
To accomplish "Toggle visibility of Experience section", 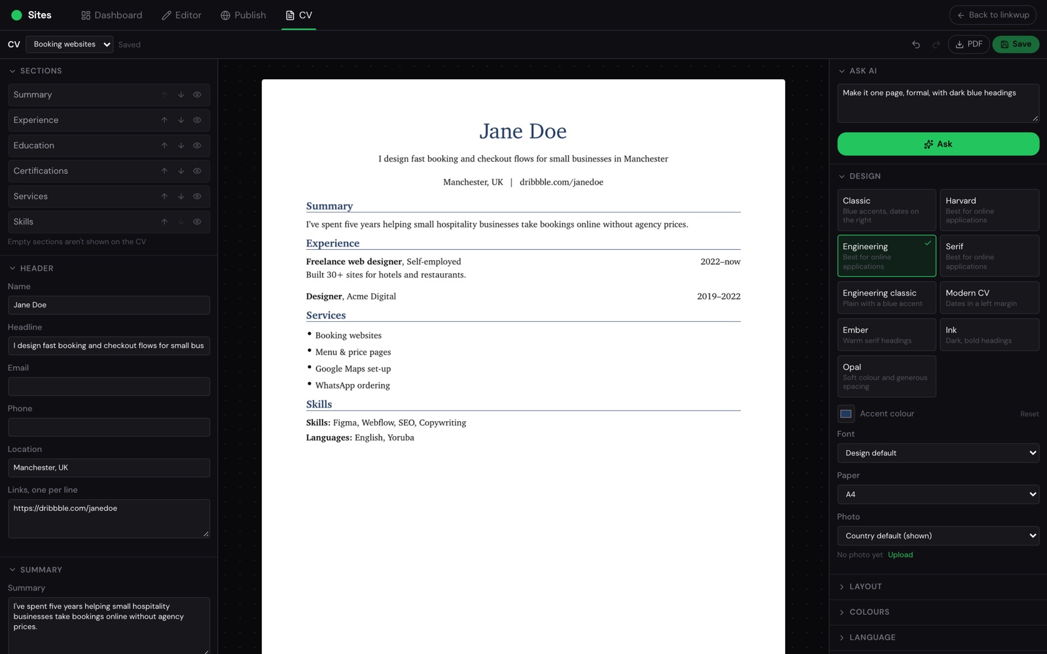I will tap(197, 120).
